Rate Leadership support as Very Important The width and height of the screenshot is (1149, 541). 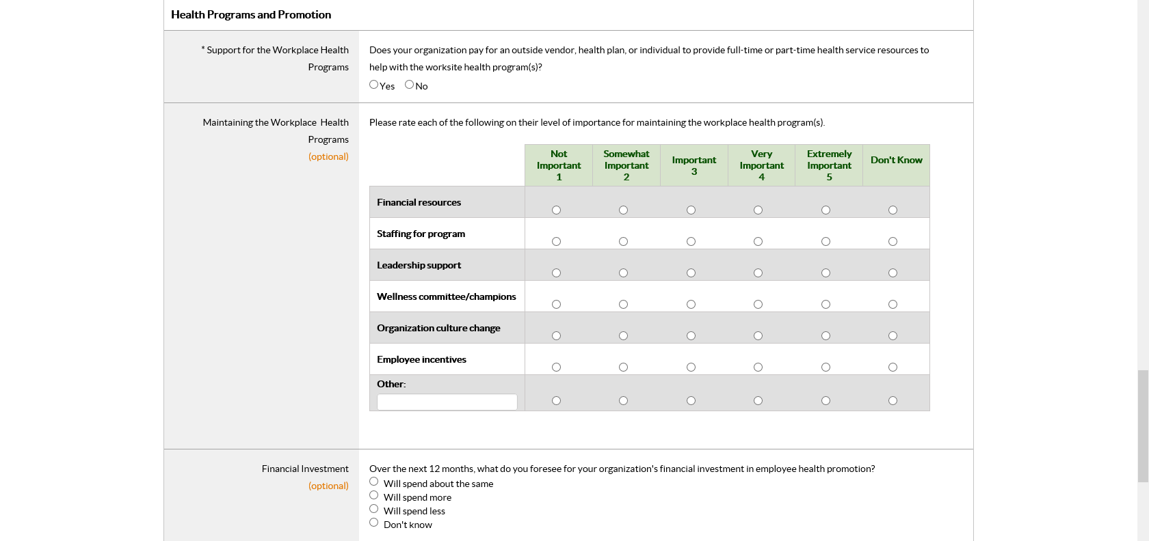point(758,273)
